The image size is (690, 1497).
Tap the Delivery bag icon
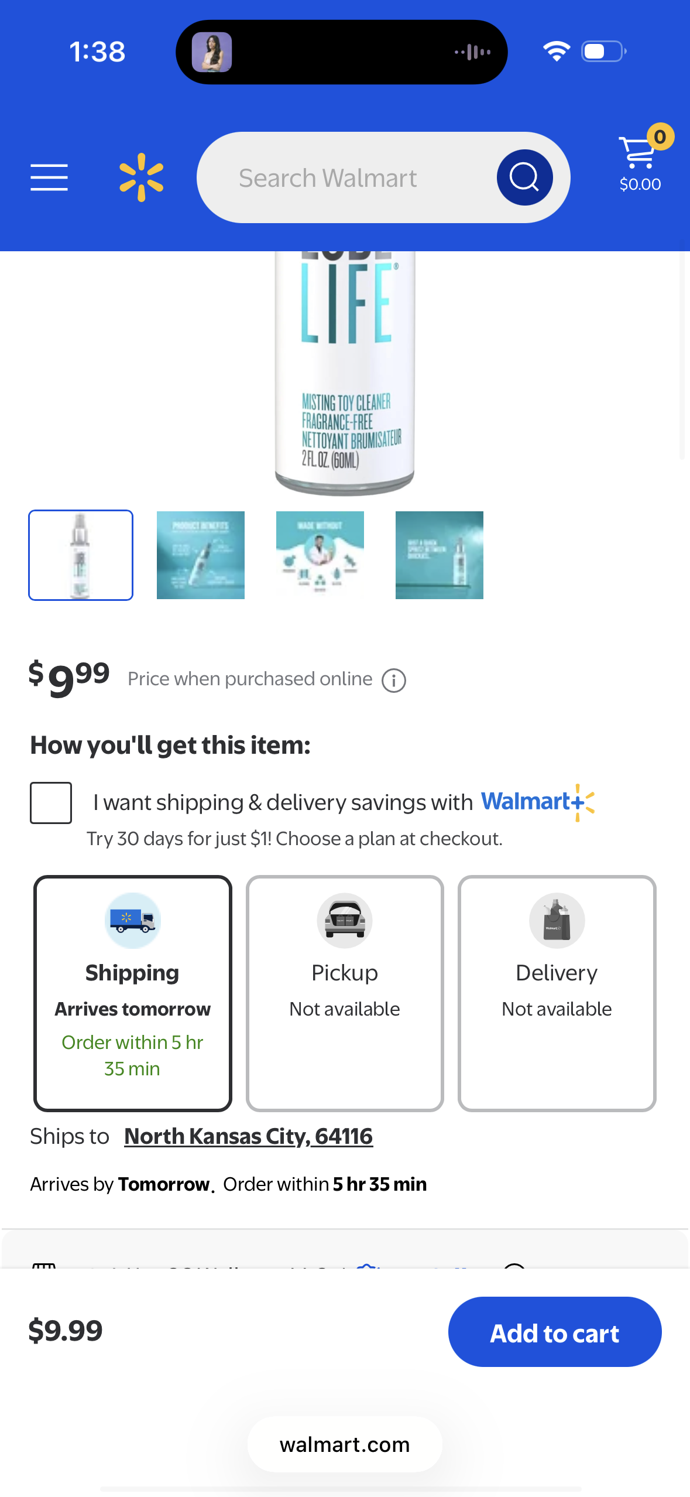[x=557, y=920]
